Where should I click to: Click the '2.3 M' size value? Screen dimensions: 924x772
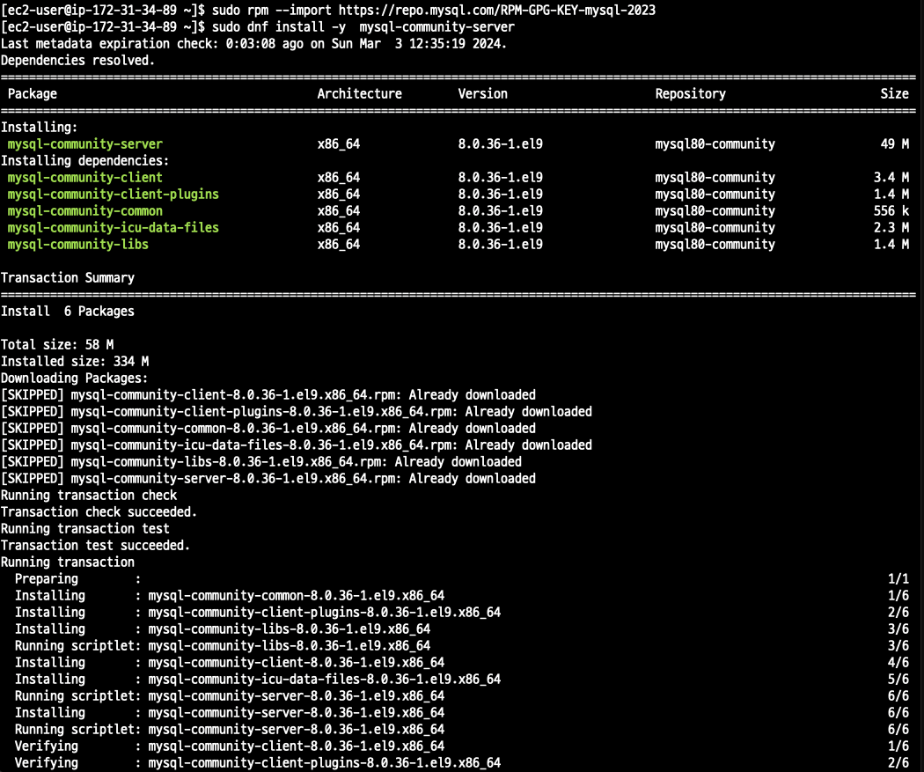[891, 227]
